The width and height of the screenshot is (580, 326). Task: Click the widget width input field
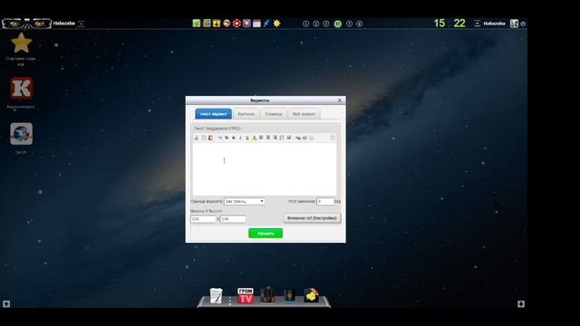pyautogui.click(x=203, y=219)
